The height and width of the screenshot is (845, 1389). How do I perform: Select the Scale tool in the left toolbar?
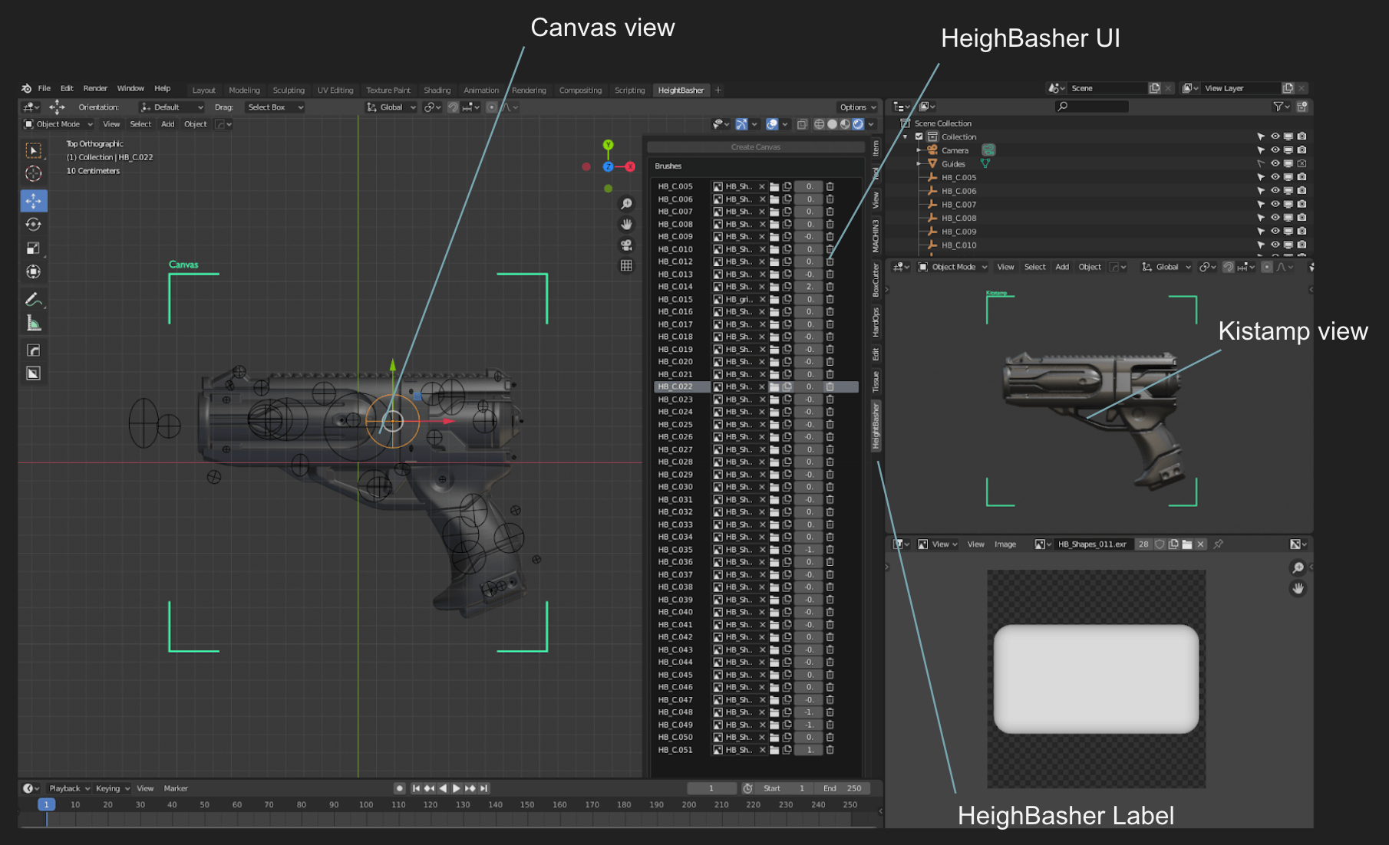[x=33, y=248]
